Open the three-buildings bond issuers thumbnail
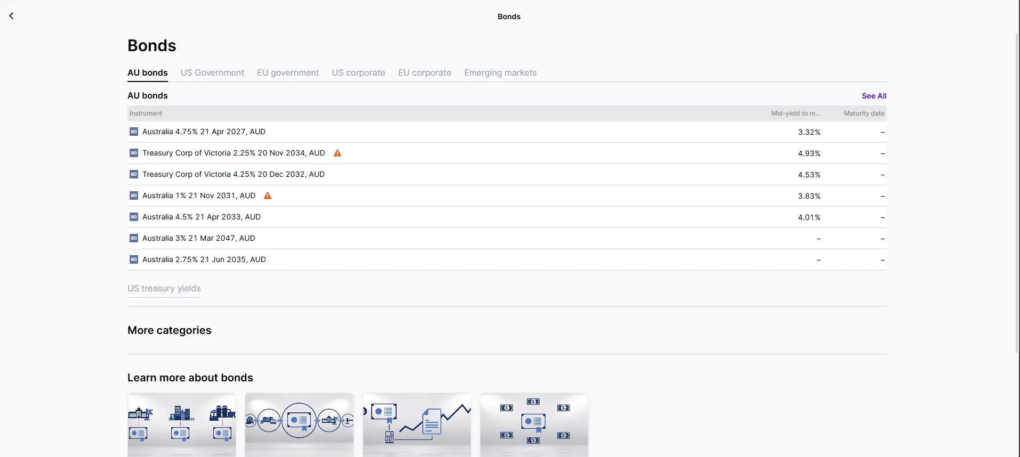 coord(182,425)
